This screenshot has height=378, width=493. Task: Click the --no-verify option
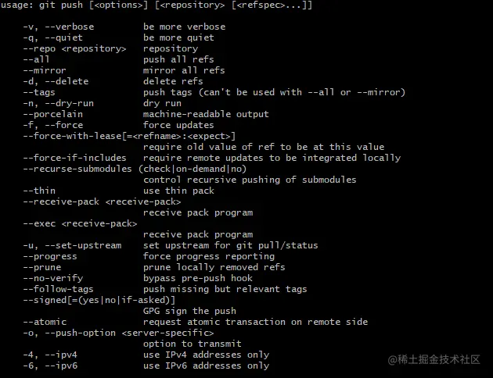click(x=53, y=278)
